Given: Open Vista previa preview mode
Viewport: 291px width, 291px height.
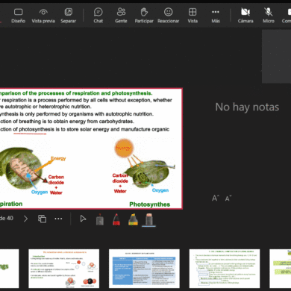Looking at the screenshot, I should (x=43, y=16).
